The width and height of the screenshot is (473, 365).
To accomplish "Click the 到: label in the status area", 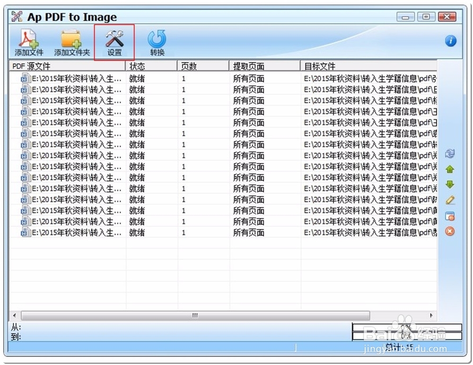I will coord(16,336).
